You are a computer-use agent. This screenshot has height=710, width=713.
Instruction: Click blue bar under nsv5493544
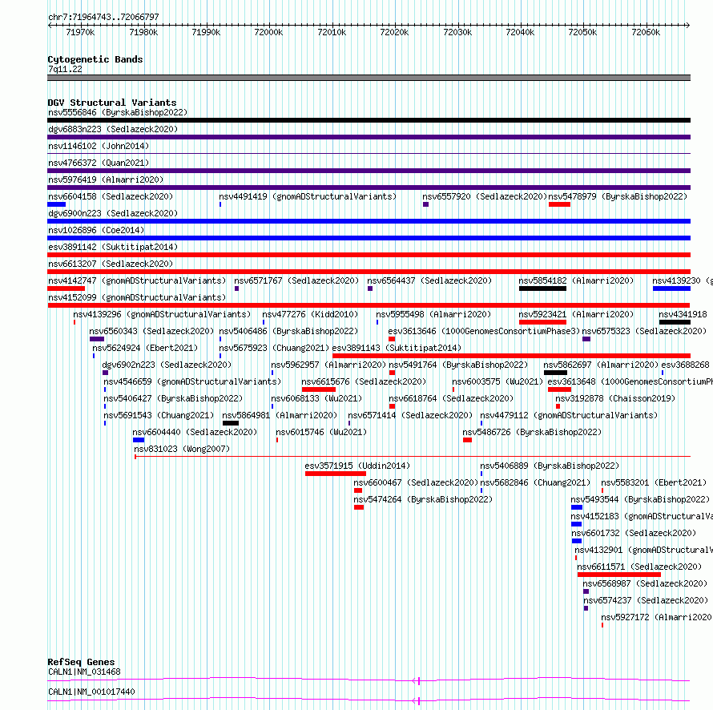577,507
